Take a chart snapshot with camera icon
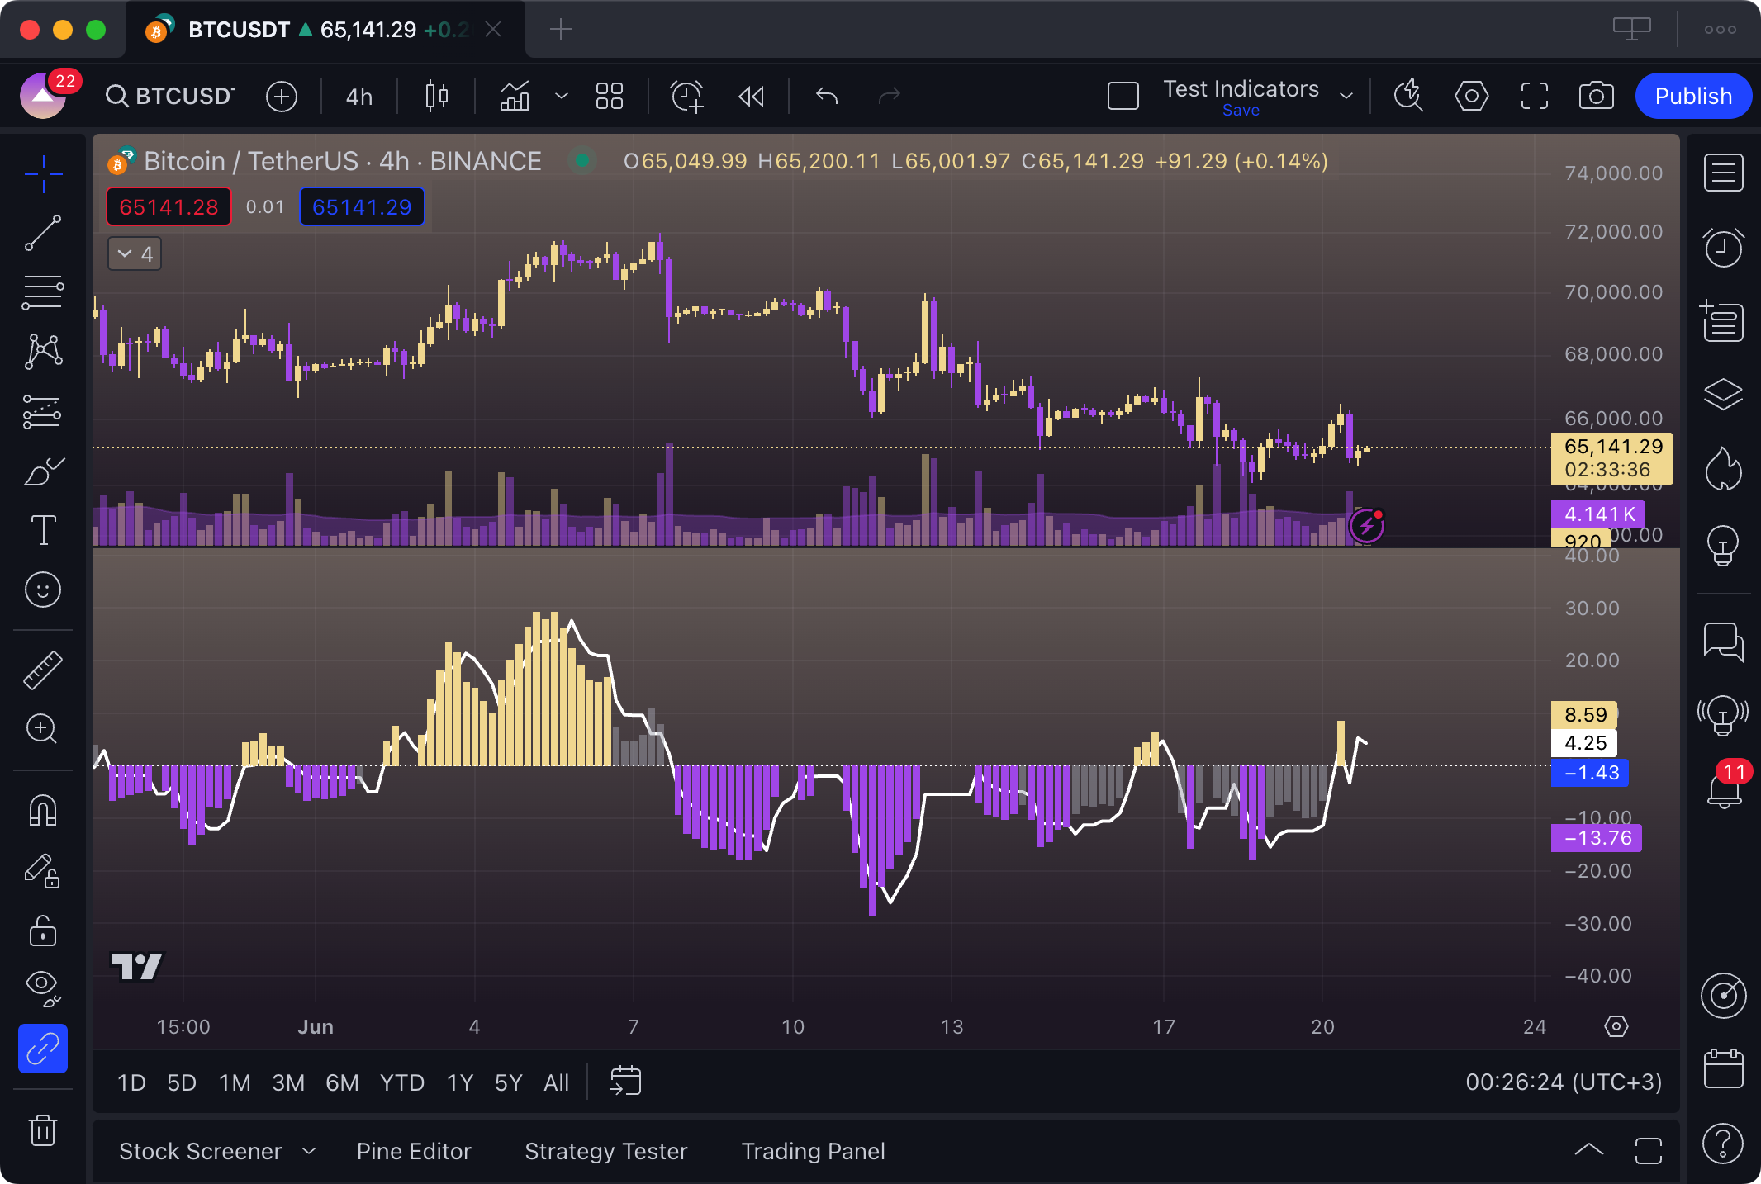 click(x=1596, y=97)
